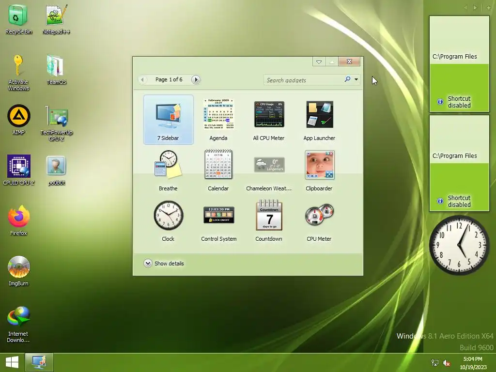Select the Clipboarder gadget
496x372 pixels.
click(x=319, y=170)
